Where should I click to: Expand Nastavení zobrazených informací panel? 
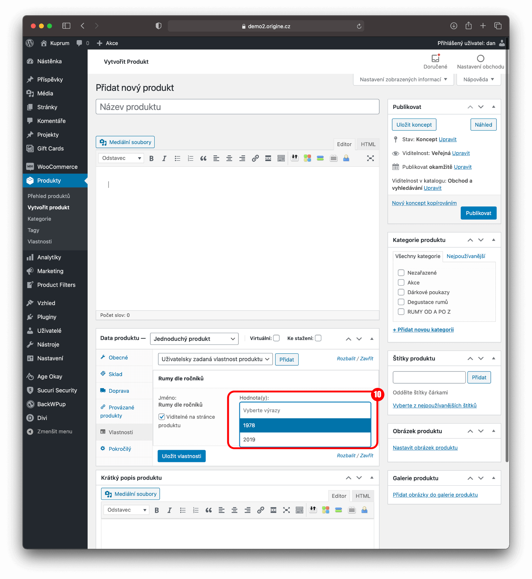403,79
